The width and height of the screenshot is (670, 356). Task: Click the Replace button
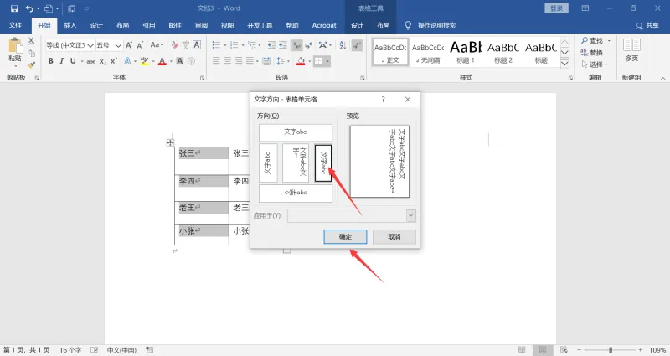point(592,53)
